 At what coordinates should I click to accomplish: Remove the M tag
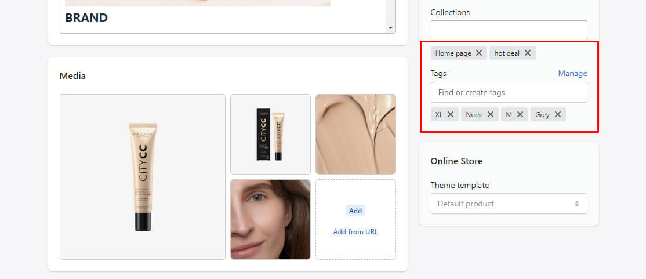(x=520, y=114)
